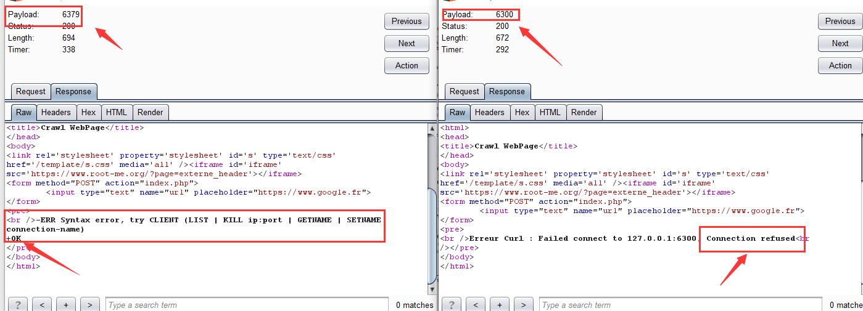Click the Previous button in left window
This screenshot has width=863, height=311.
pos(407,21)
